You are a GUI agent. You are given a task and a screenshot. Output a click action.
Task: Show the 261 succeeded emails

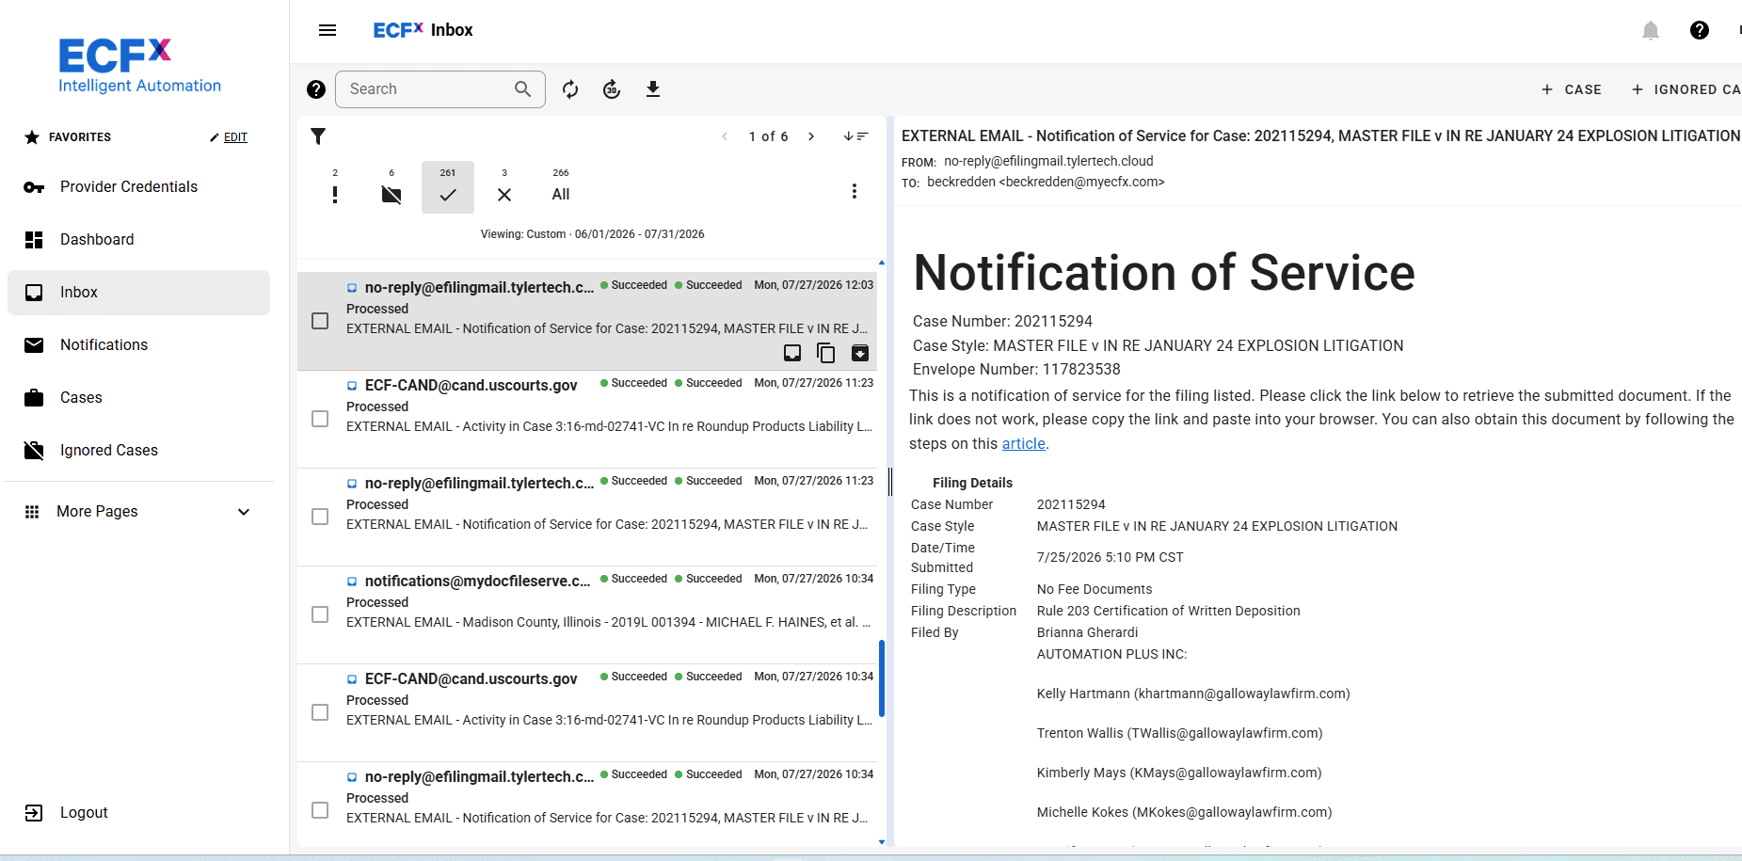pos(448,187)
